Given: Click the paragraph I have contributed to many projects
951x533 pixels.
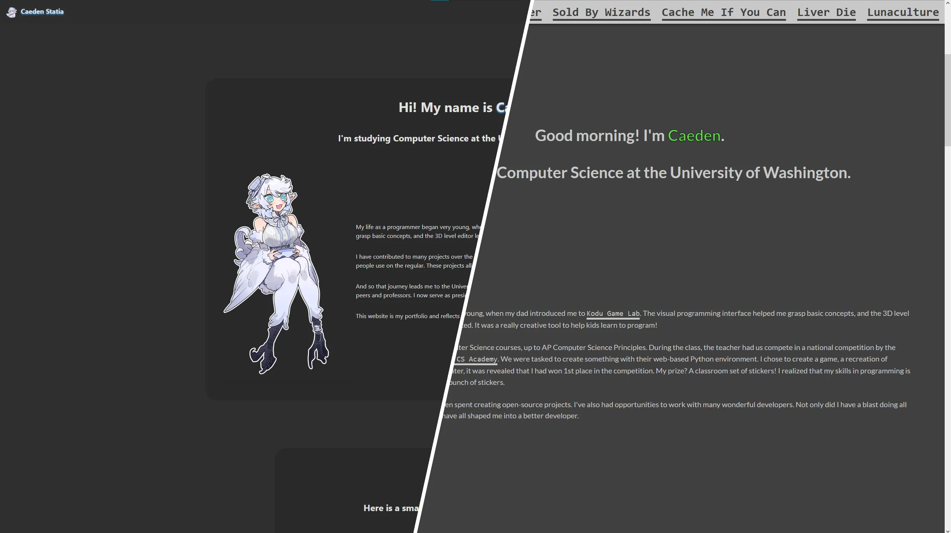Looking at the screenshot, I should pos(415,261).
